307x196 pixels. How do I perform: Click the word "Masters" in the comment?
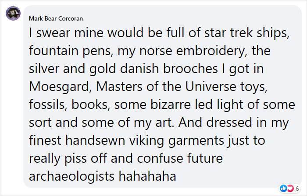point(119,87)
